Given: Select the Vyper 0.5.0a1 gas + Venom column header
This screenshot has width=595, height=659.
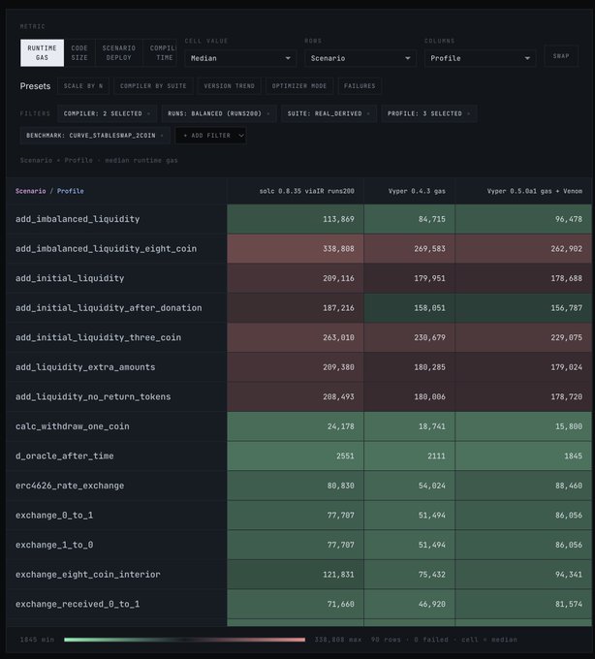Looking at the screenshot, I should click(x=523, y=191).
